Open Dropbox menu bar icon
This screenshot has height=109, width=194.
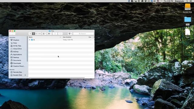145,1
